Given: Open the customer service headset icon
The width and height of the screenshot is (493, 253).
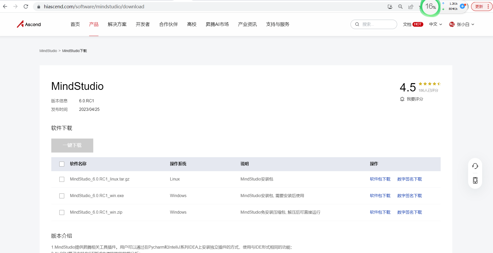Looking at the screenshot, I should coord(475,166).
